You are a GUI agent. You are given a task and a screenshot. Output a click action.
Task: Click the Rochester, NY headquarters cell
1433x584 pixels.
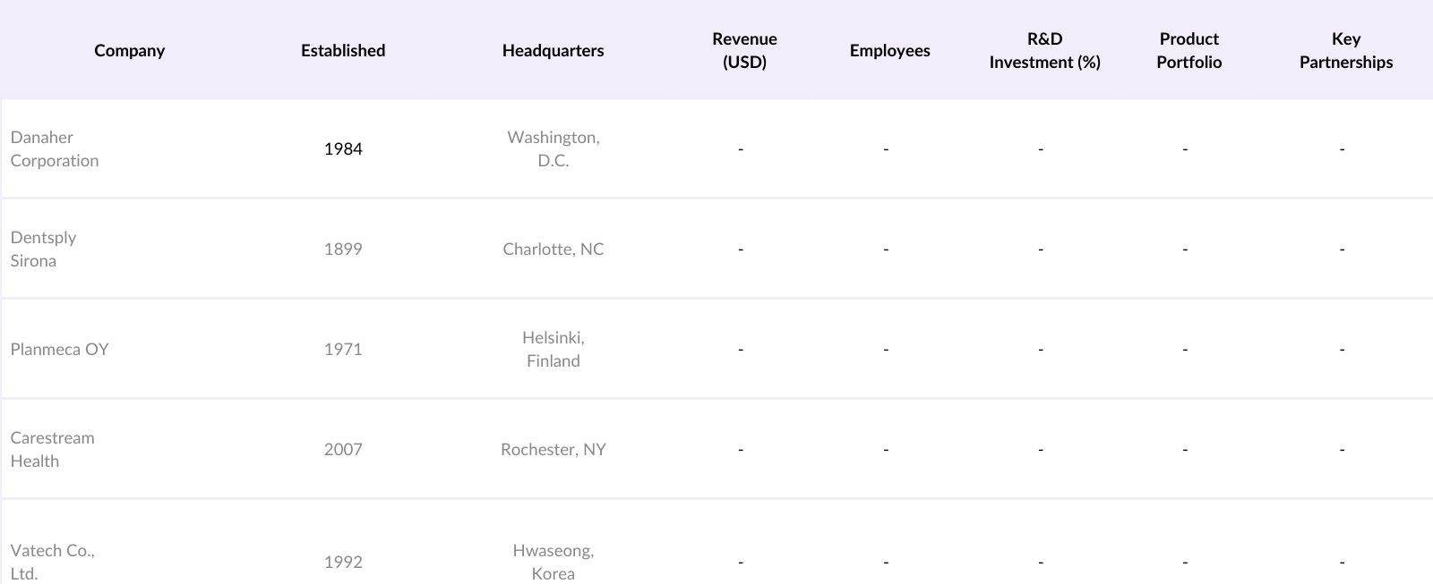click(553, 449)
